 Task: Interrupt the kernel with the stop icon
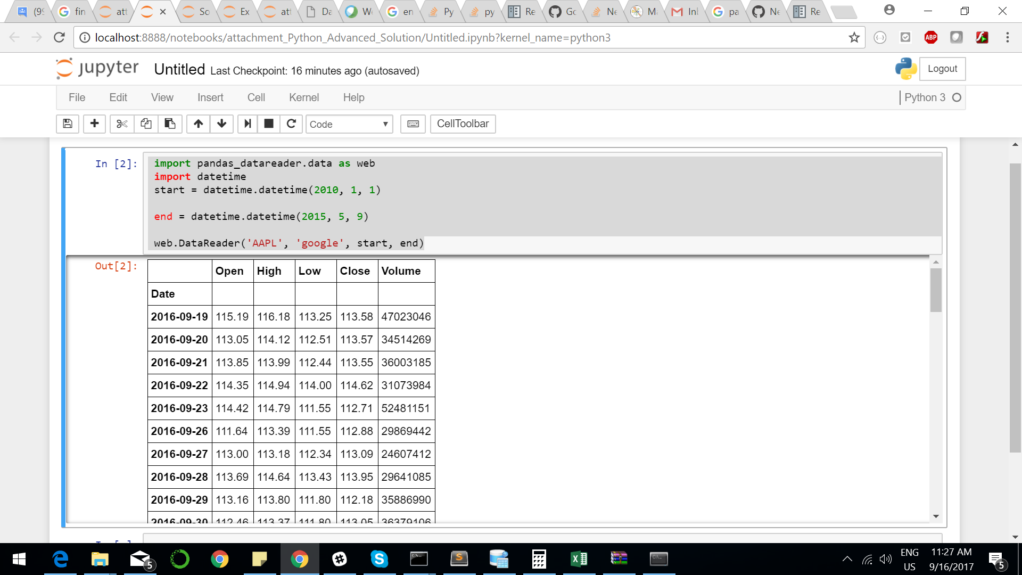point(268,124)
